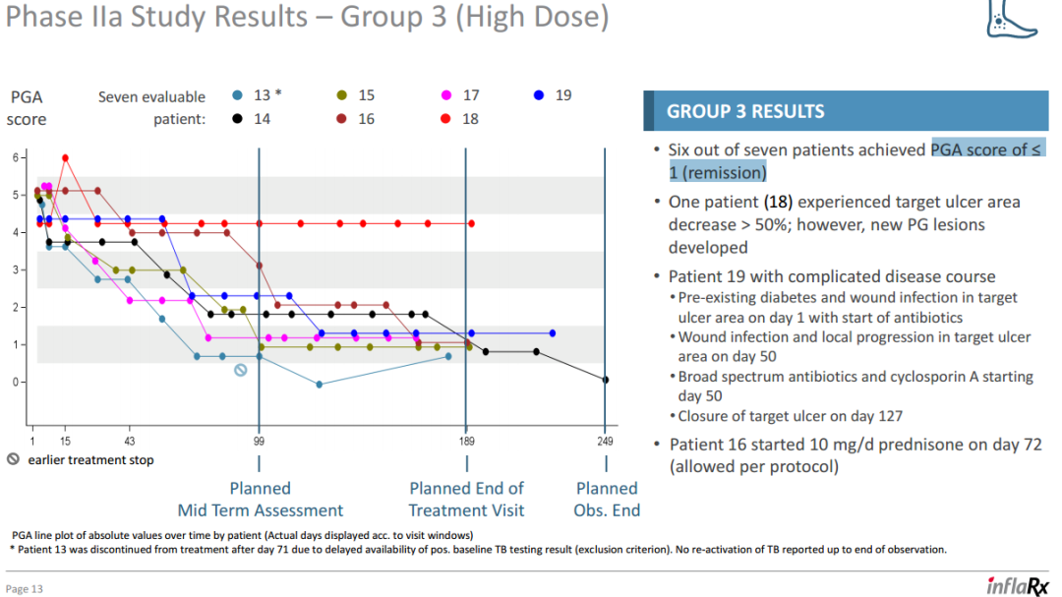Select patient 18 red legend dot
The height and width of the screenshot is (597, 1062).
pos(446,119)
